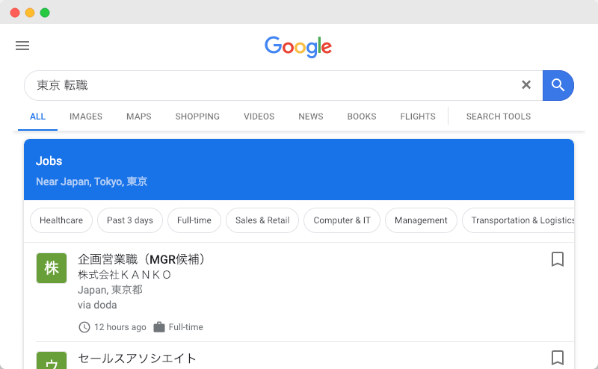Apply the Healthcare filter chip
Viewport: 598px width, 369px height.
(61, 220)
